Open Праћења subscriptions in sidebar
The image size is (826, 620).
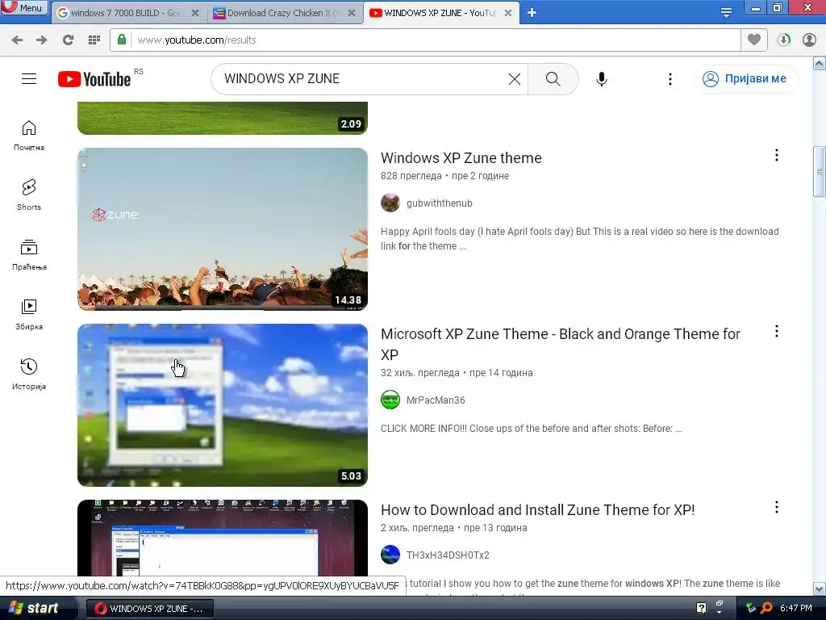click(x=29, y=255)
